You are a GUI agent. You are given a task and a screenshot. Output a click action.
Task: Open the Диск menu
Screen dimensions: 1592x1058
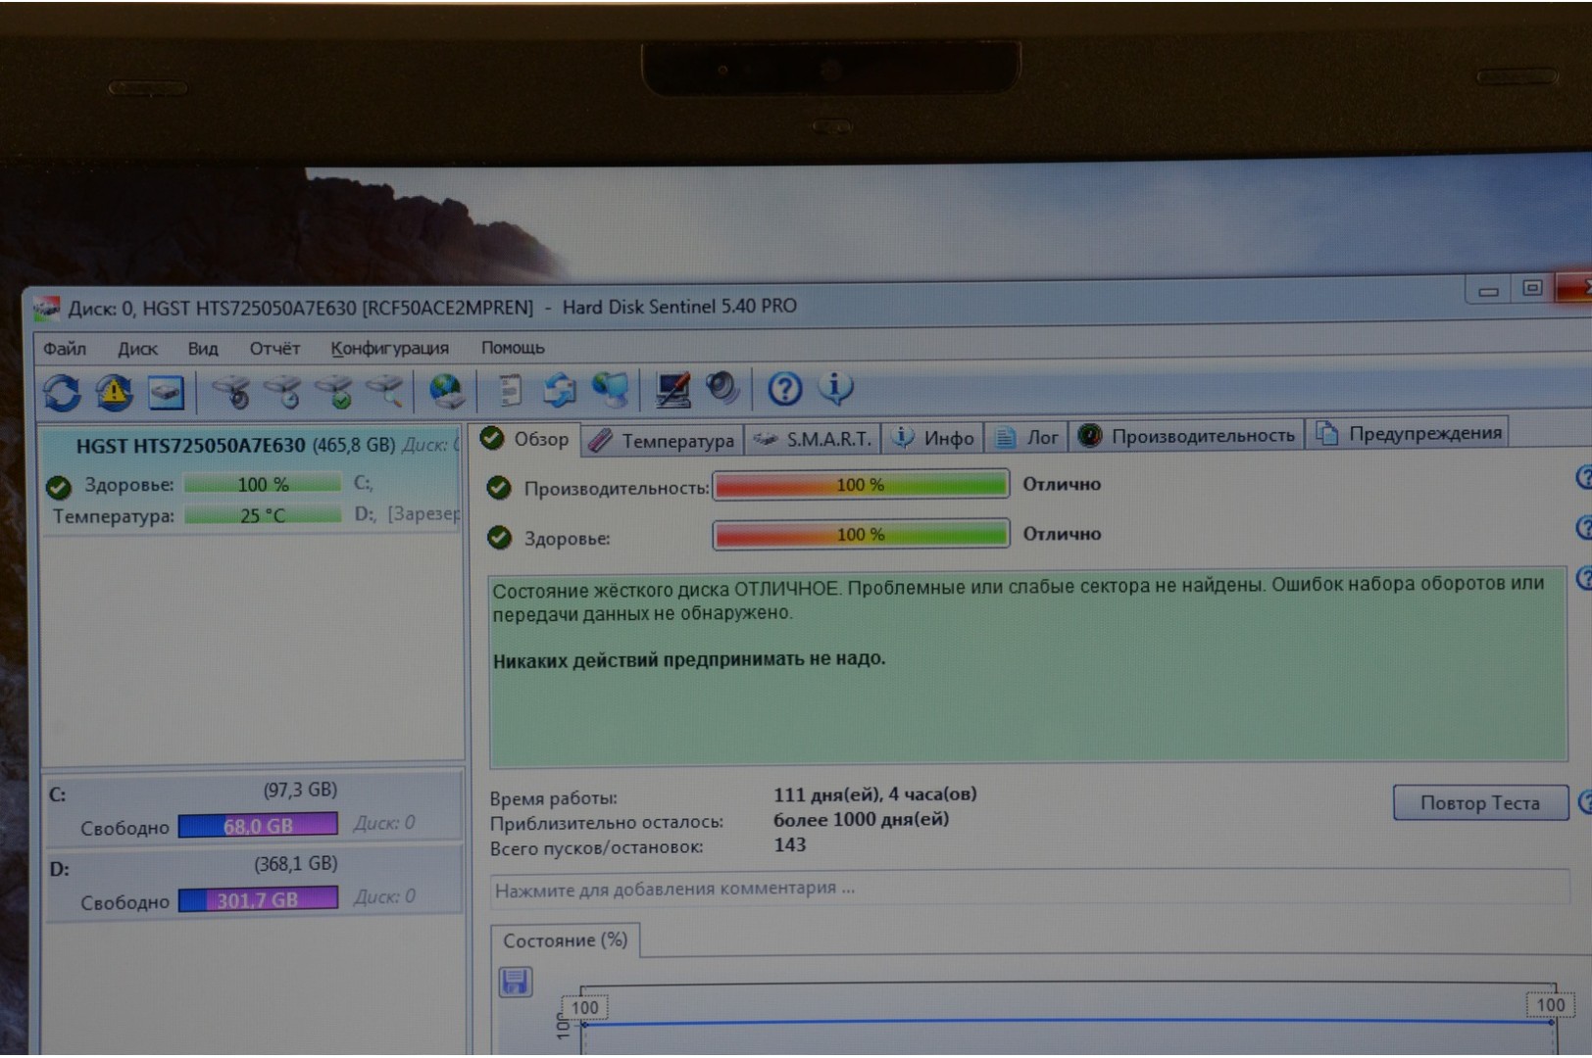point(137,349)
